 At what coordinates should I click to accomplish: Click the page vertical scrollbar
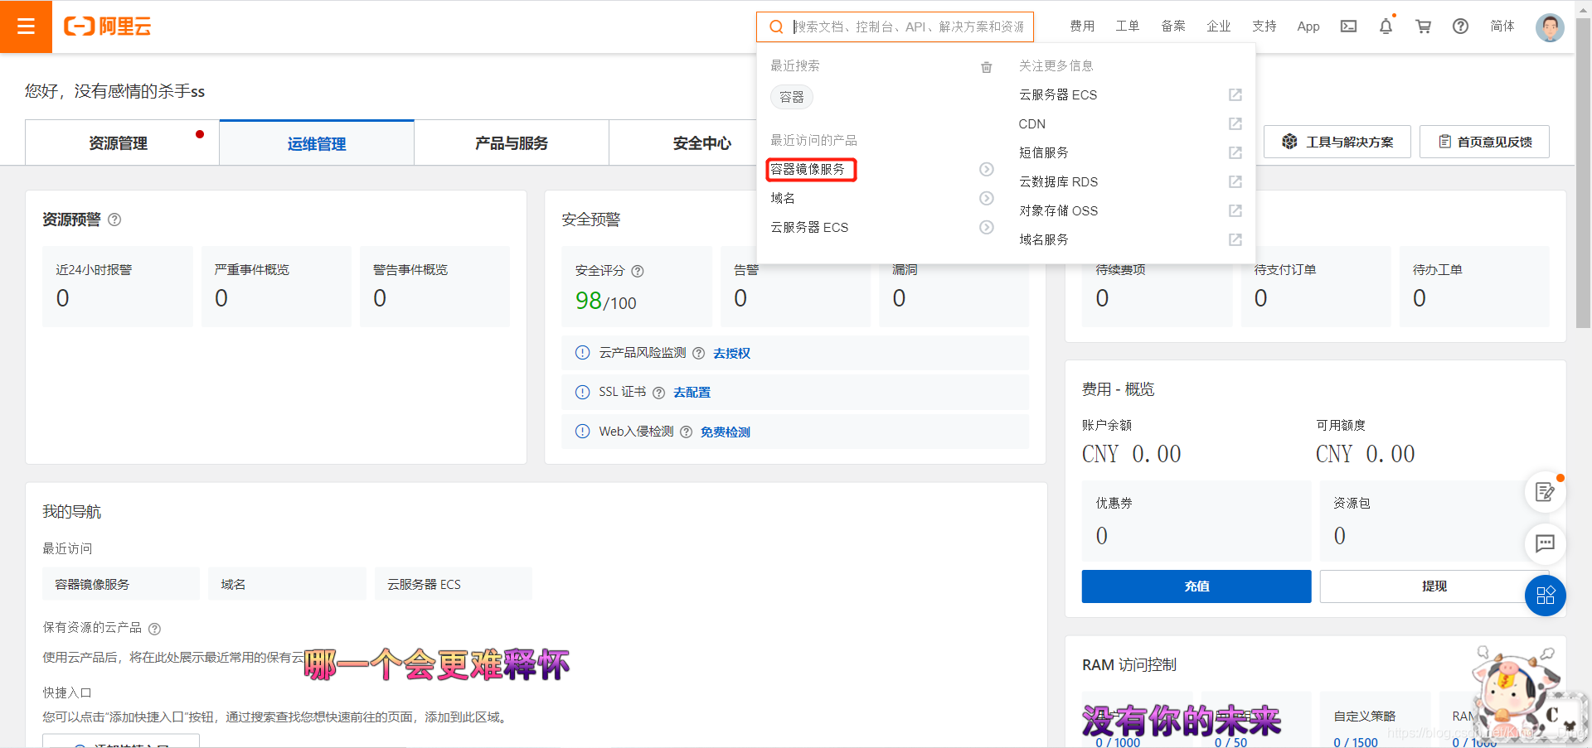[1583, 174]
